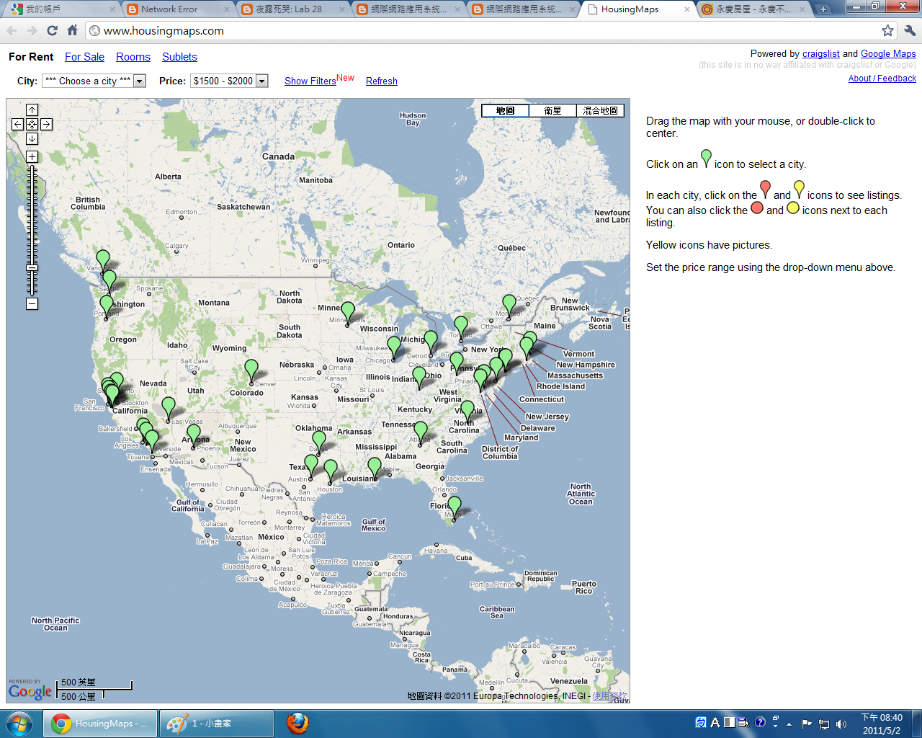922x738 pixels.
Task: Pan the map right with the arrow button
Action: pyautogui.click(x=46, y=124)
